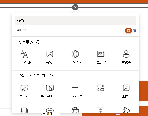Select the link icon in bottom row
Image resolution: width=148 pixels, height=116 pixels.
coord(50,110)
